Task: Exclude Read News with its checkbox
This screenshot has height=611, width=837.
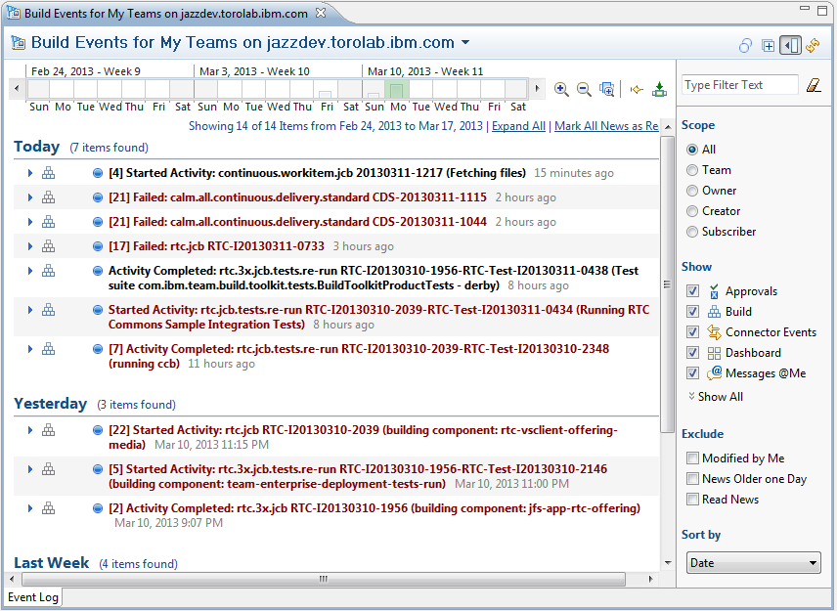Action: tap(692, 499)
